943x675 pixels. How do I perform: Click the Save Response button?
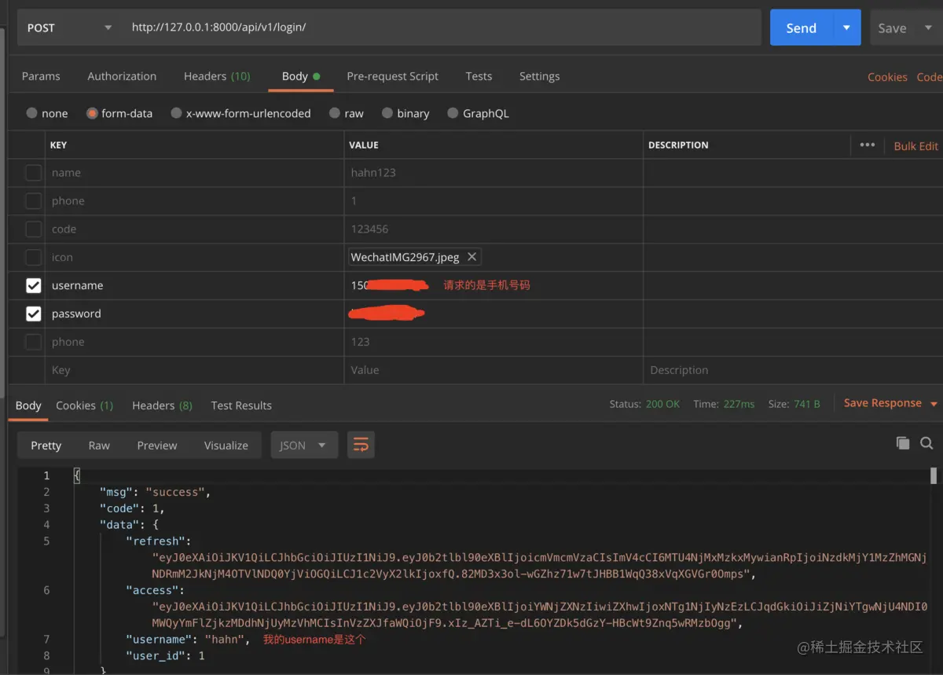tap(882, 403)
